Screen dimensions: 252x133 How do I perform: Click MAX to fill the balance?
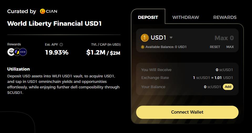click(230, 47)
